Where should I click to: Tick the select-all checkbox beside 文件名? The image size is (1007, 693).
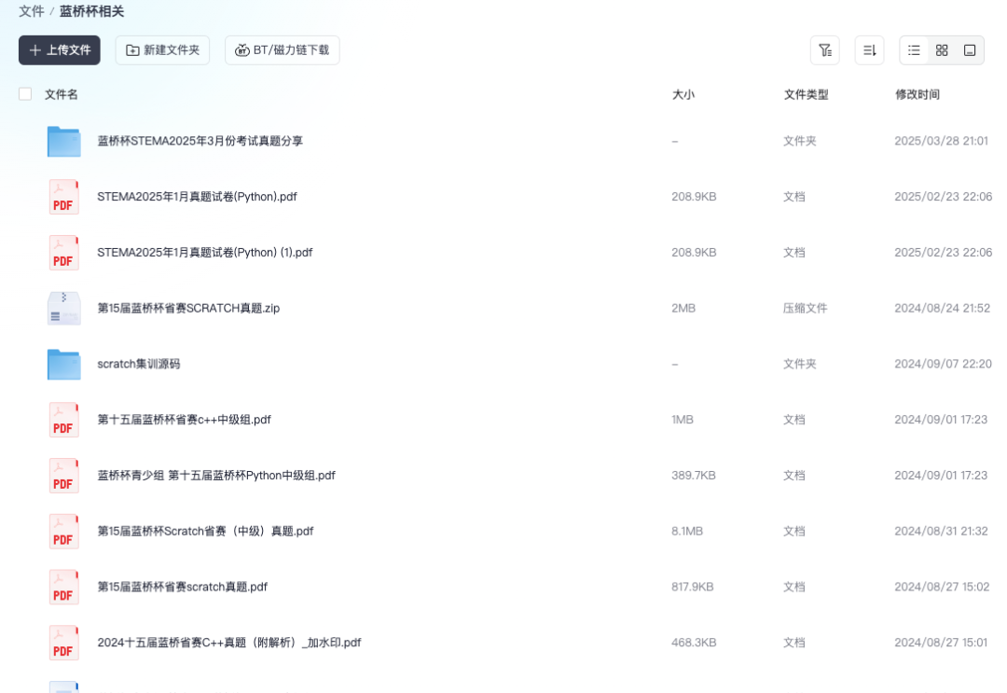click(x=25, y=94)
